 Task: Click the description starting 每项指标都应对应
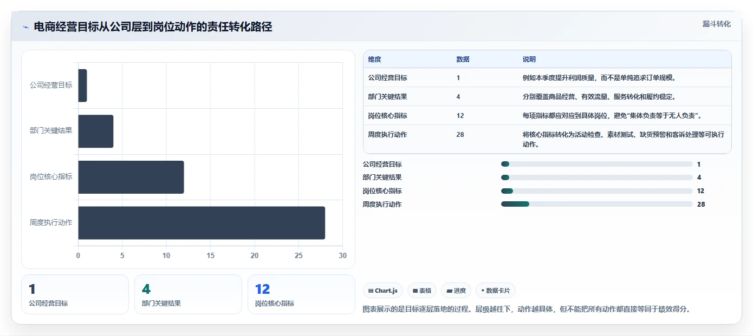[x=613, y=116]
